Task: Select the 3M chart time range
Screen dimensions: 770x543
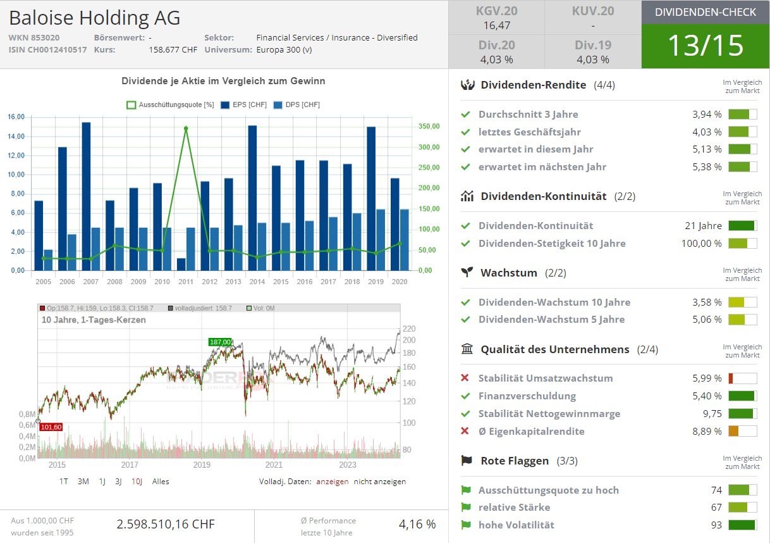Action: [83, 482]
